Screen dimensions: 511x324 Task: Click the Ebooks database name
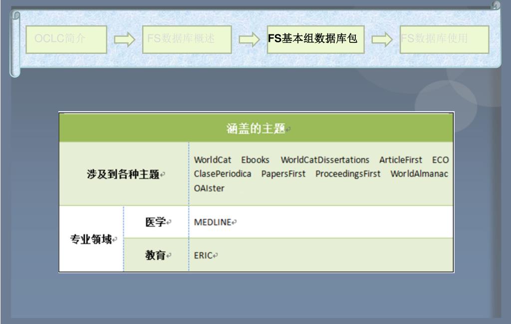pyautogui.click(x=255, y=160)
